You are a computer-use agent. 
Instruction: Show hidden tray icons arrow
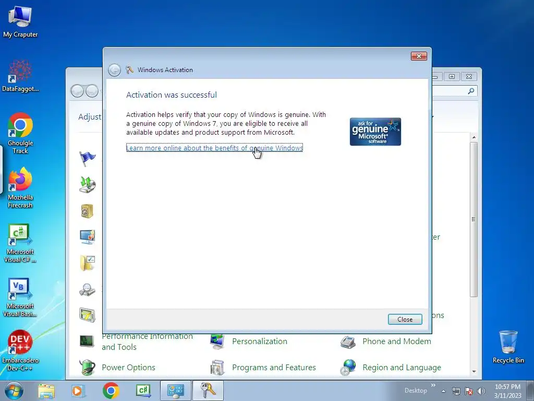443,391
